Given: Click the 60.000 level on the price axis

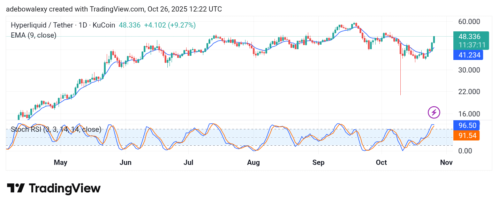Looking at the screenshot, I should 469,22.
